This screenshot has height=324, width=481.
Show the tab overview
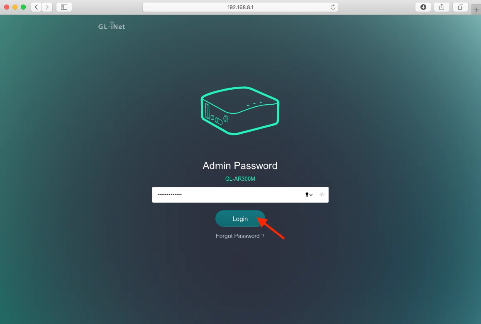pyautogui.click(x=461, y=7)
